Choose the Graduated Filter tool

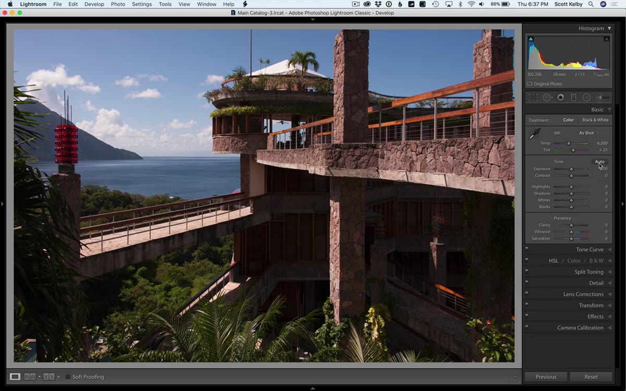tap(573, 97)
